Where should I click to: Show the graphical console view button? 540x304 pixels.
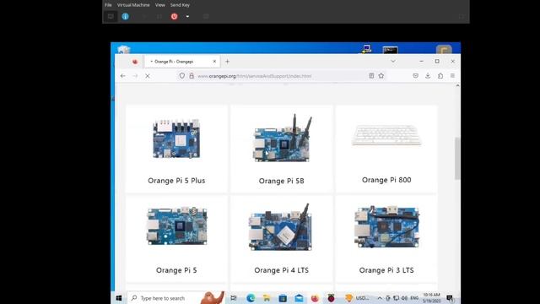(x=111, y=16)
